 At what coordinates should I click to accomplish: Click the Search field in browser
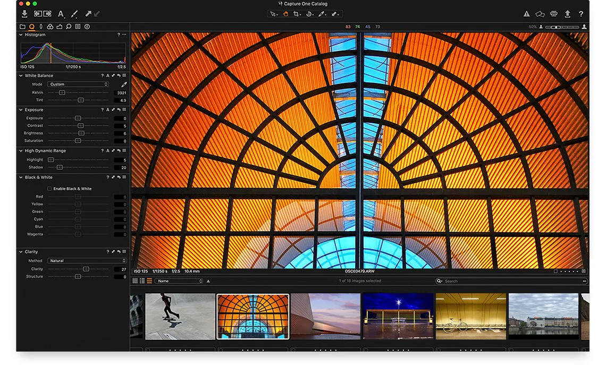pos(512,281)
